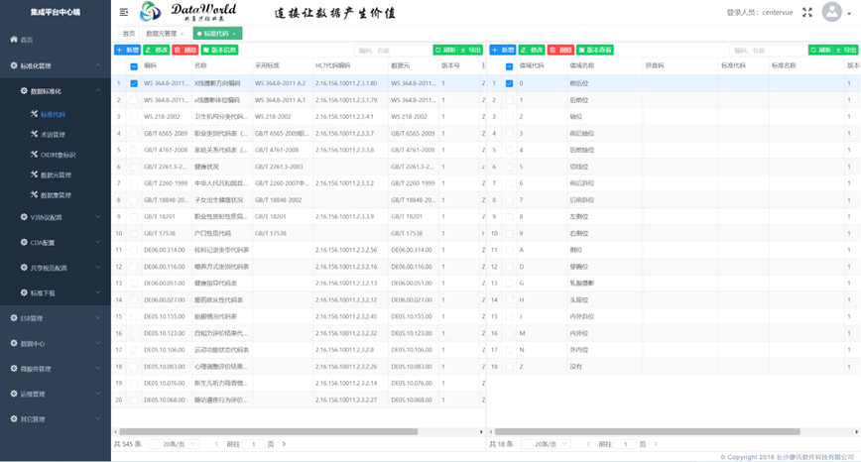
Task: Check the WS 218-2002 row checkbox
Action: tap(134, 117)
